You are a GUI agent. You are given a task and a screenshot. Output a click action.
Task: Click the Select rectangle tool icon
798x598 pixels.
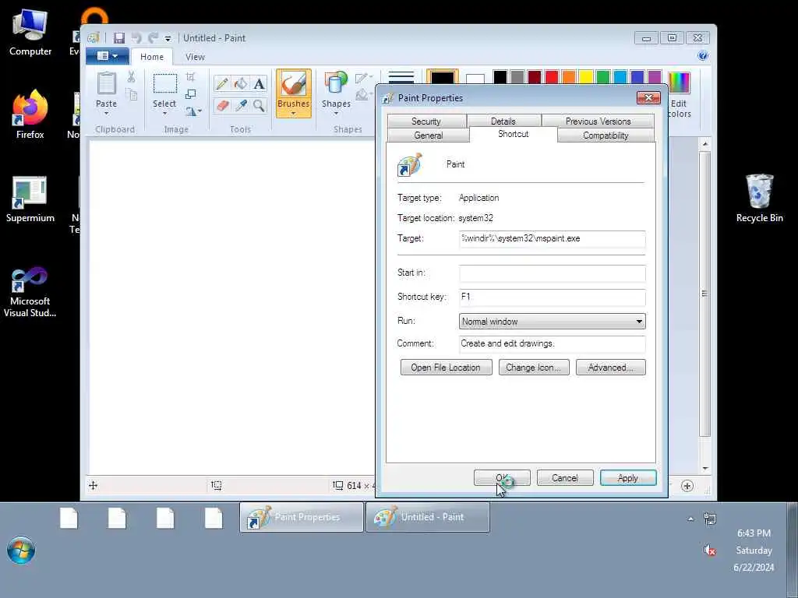click(165, 83)
